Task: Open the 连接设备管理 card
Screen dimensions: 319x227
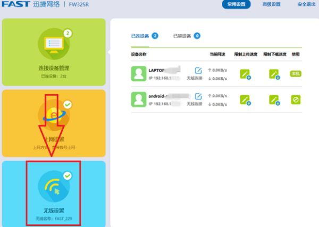Action: (x=54, y=52)
